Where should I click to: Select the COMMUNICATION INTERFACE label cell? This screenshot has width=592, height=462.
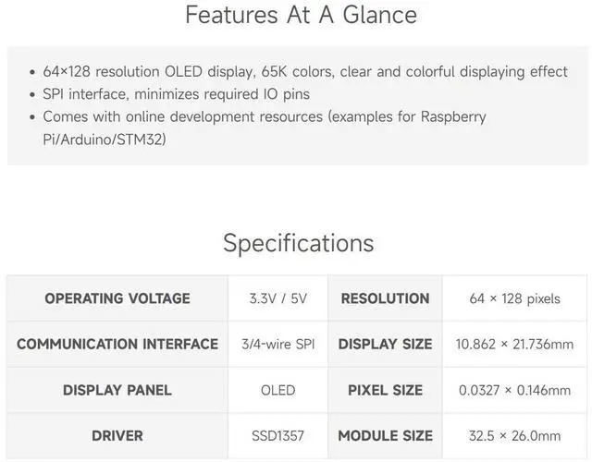(x=117, y=344)
